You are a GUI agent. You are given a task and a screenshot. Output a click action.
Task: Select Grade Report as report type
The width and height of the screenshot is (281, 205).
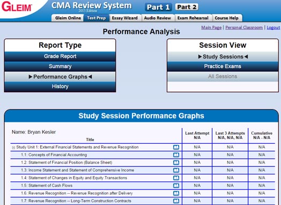pos(60,56)
